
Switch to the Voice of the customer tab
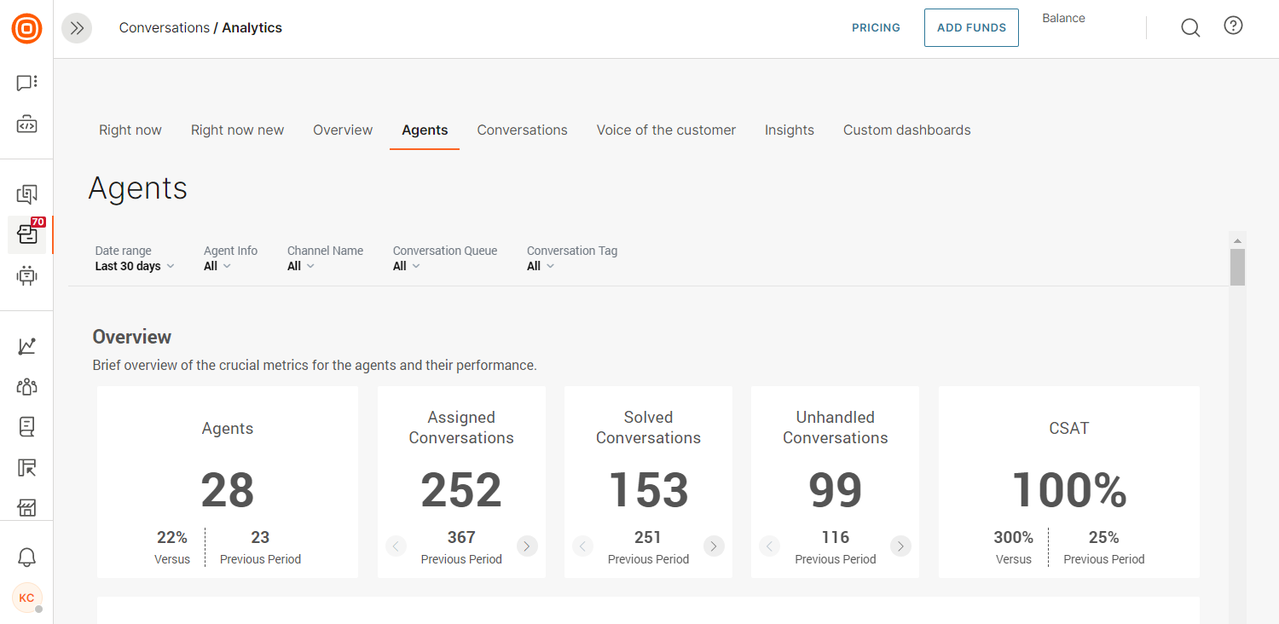coord(666,130)
